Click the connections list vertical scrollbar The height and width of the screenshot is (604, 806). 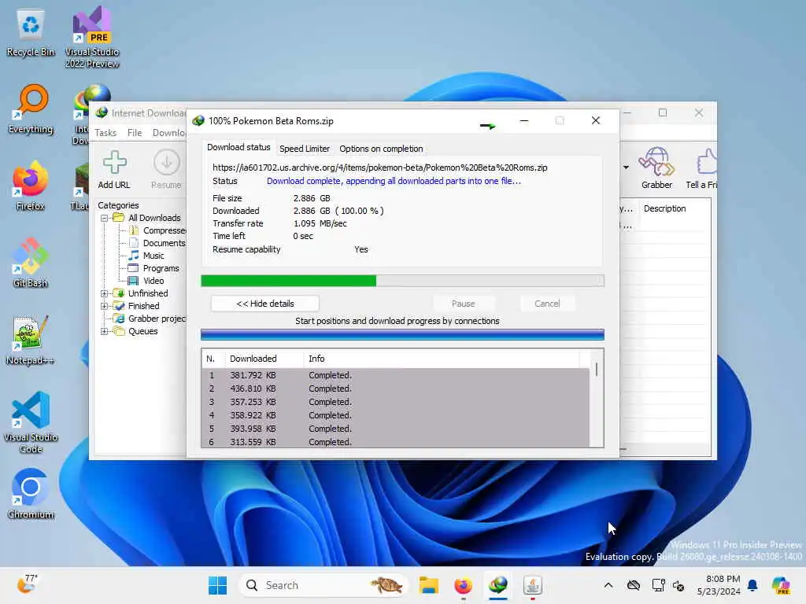tap(597, 399)
